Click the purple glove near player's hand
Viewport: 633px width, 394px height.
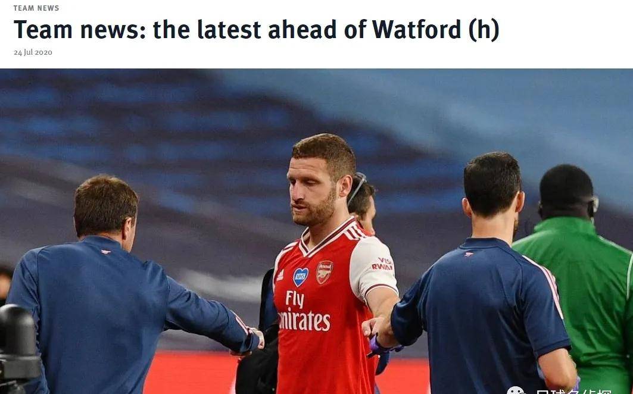[x=376, y=347]
